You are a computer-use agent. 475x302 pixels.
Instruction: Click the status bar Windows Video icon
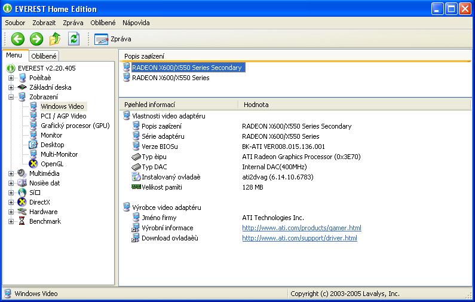click(8, 294)
